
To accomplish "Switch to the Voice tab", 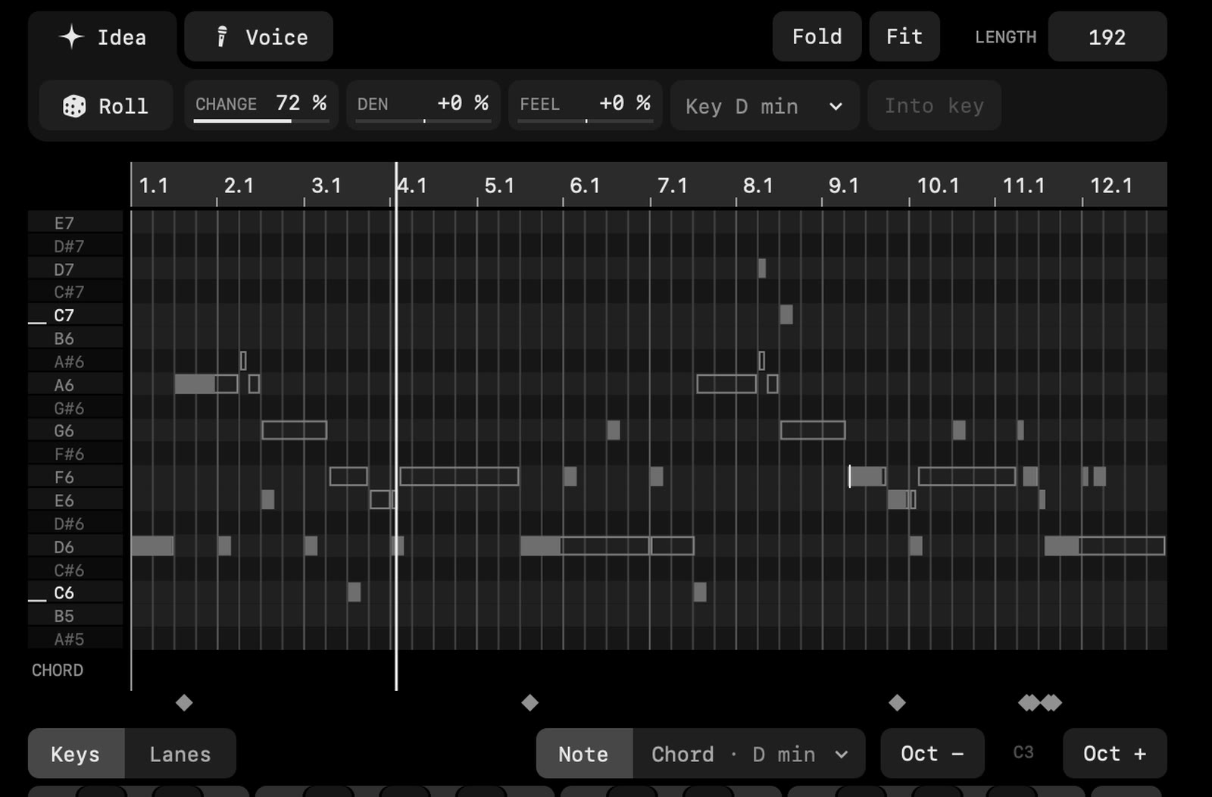I will pos(259,37).
